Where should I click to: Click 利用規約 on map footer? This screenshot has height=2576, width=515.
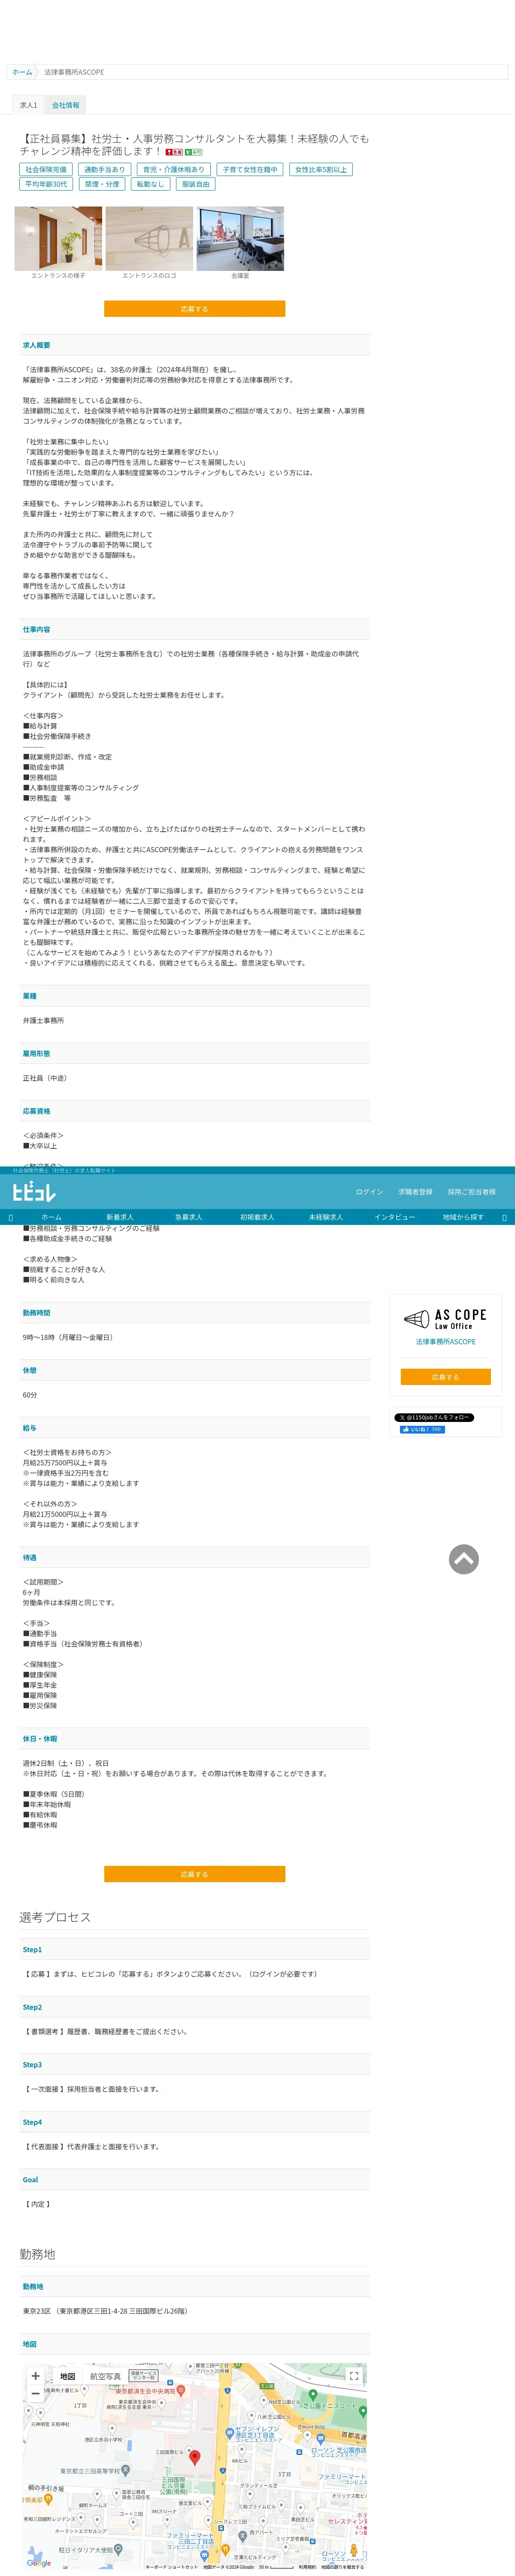click(x=306, y=2566)
